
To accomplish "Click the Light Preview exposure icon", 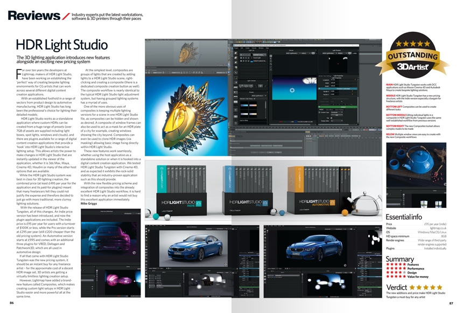I will [x=349, y=53].
